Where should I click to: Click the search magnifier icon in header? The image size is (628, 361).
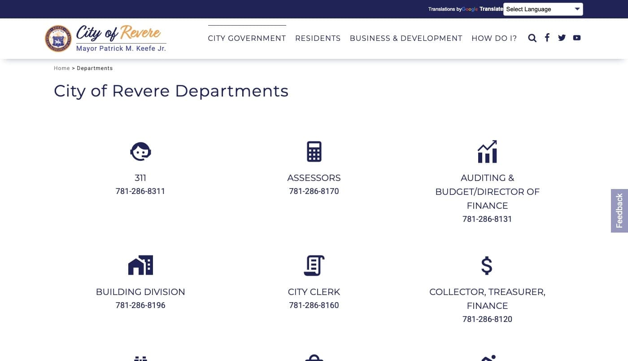(532, 38)
